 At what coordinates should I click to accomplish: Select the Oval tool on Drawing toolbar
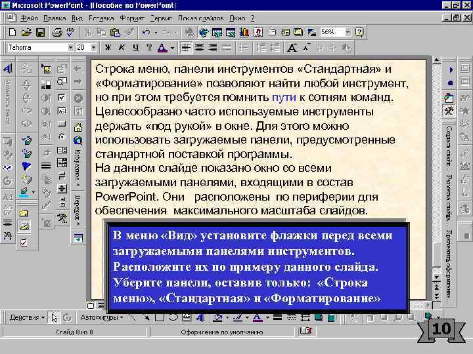[173, 317]
